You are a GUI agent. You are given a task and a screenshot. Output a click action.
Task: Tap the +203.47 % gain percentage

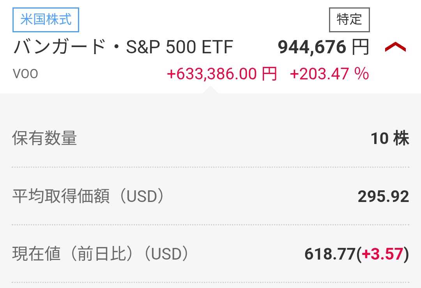click(329, 74)
